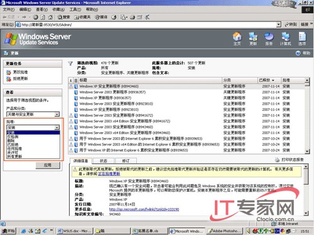
Task: Select 任何批准 in the approval dropdown list
Action: 33,149
